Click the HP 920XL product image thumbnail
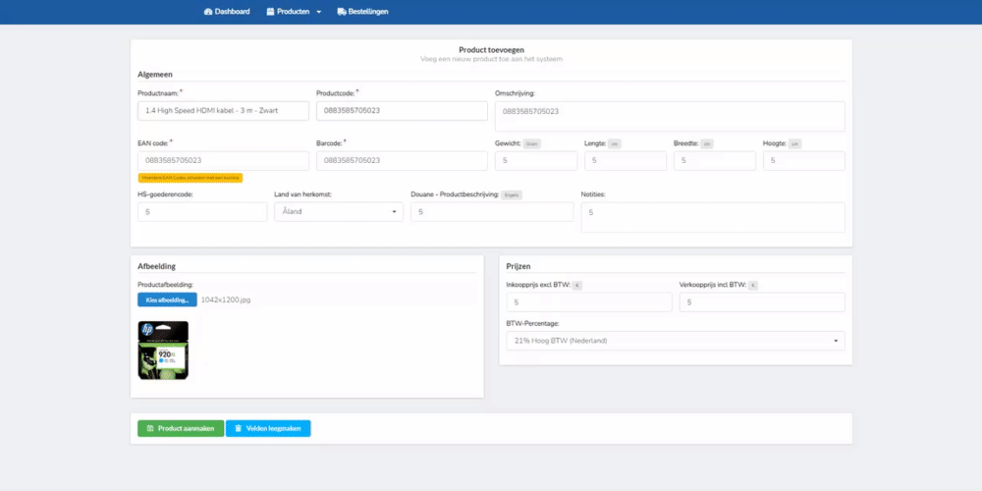 pyautogui.click(x=163, y=351)
